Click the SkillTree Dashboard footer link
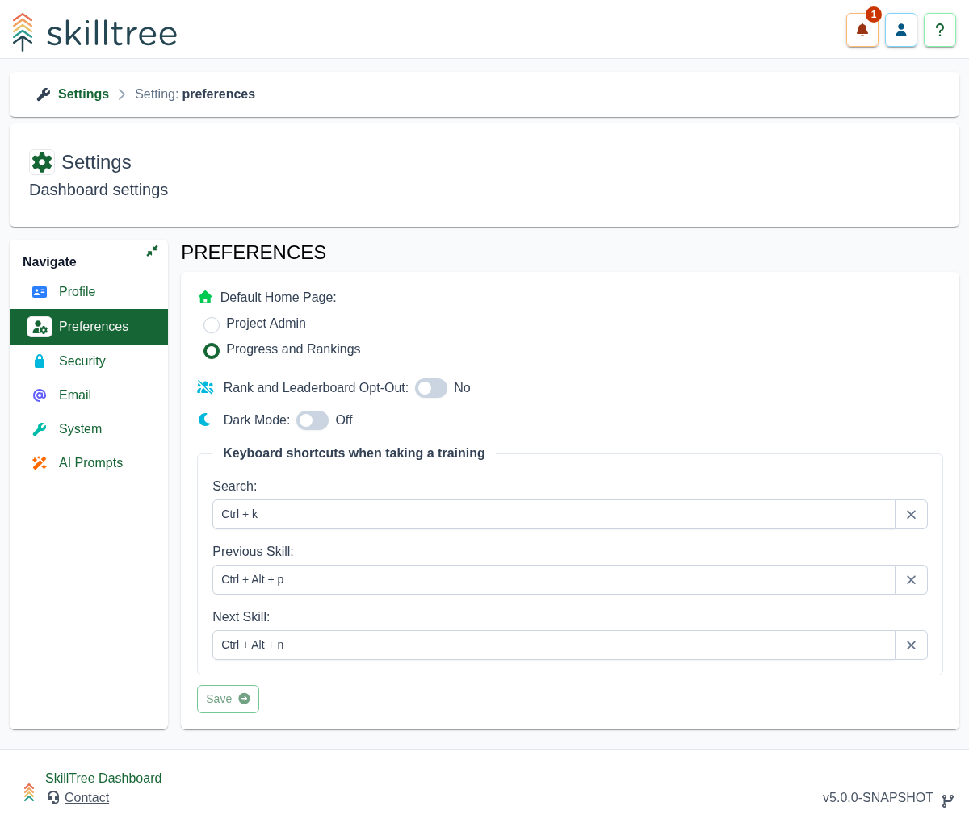 click(103, 779)
